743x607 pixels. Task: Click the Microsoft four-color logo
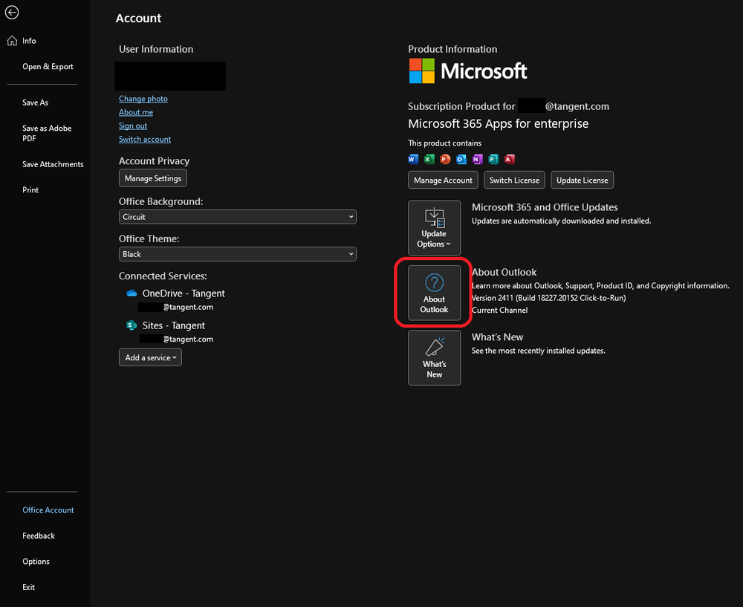coord(422,71)
